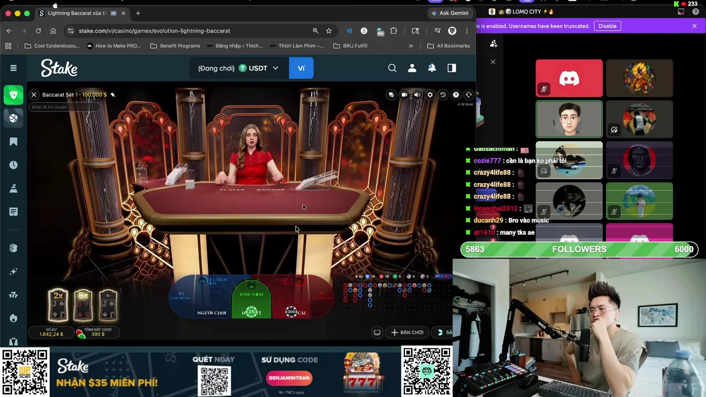Open the Ví wallet button

pyautogui.click(x=301, y=68)
